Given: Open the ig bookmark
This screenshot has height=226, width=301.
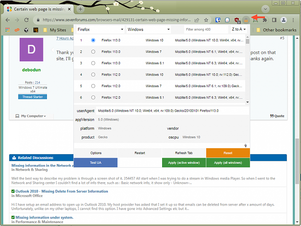Looking at the screenshot, I should [36, 30].
